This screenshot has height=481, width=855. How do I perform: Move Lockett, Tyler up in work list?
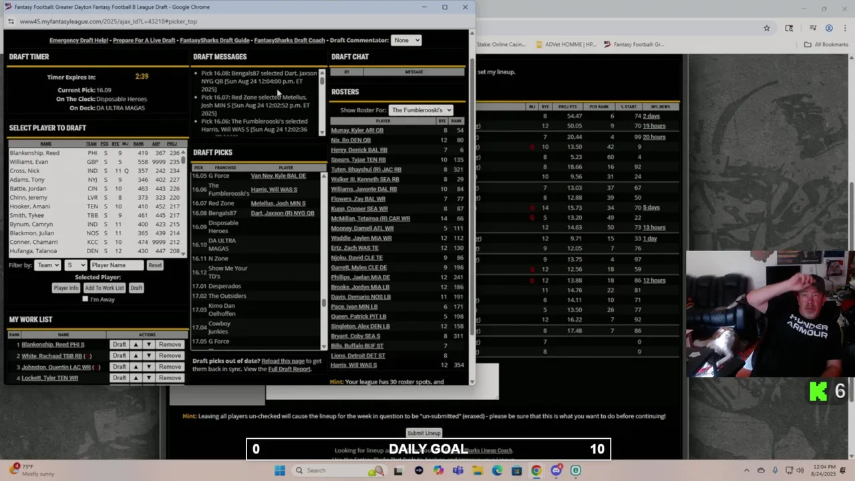tap(136, 378)
